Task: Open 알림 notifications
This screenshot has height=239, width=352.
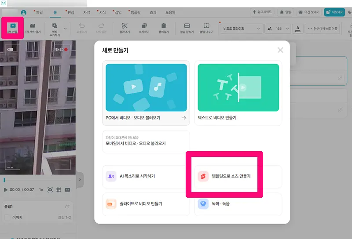Action: (285, 12)
